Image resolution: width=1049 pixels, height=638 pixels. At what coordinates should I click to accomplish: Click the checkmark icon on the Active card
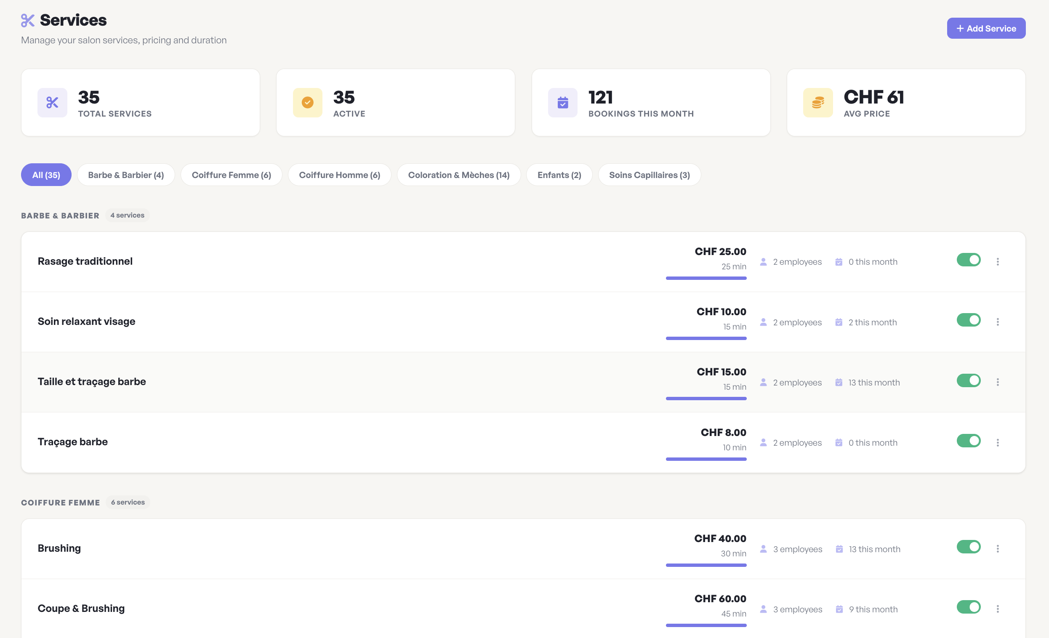(307, 102)
